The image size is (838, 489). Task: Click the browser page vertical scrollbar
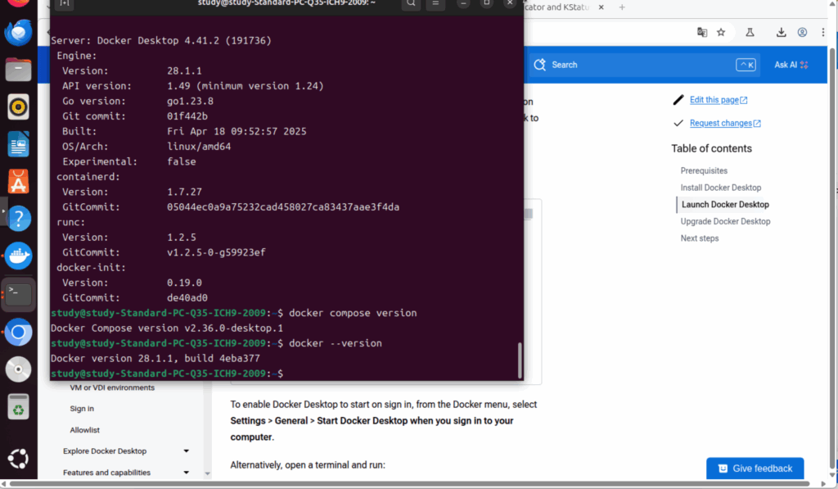tap(831, 257)
